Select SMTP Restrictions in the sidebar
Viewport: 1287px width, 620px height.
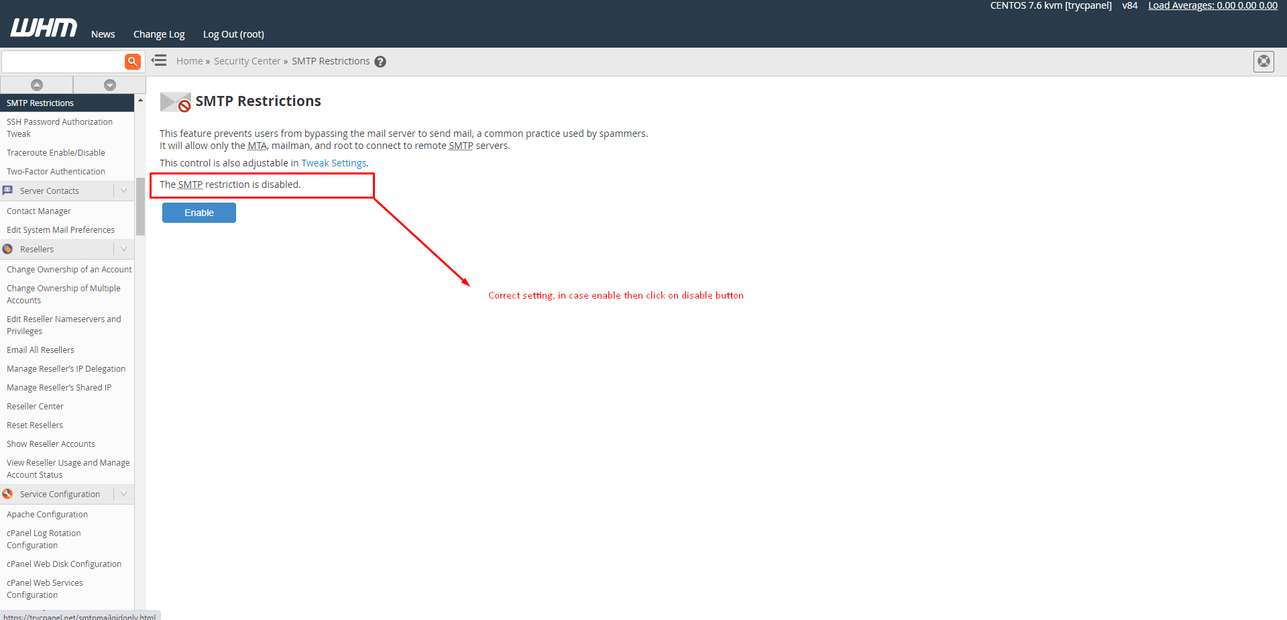tap(67, 103)
